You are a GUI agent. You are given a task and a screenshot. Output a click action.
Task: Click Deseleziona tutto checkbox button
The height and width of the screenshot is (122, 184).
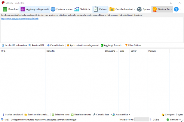pos(81,114)
